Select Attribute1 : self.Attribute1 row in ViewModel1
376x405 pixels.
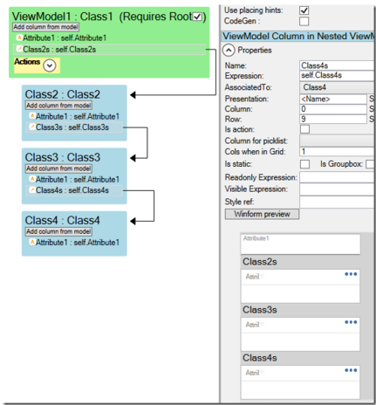(x=61, y=38)
